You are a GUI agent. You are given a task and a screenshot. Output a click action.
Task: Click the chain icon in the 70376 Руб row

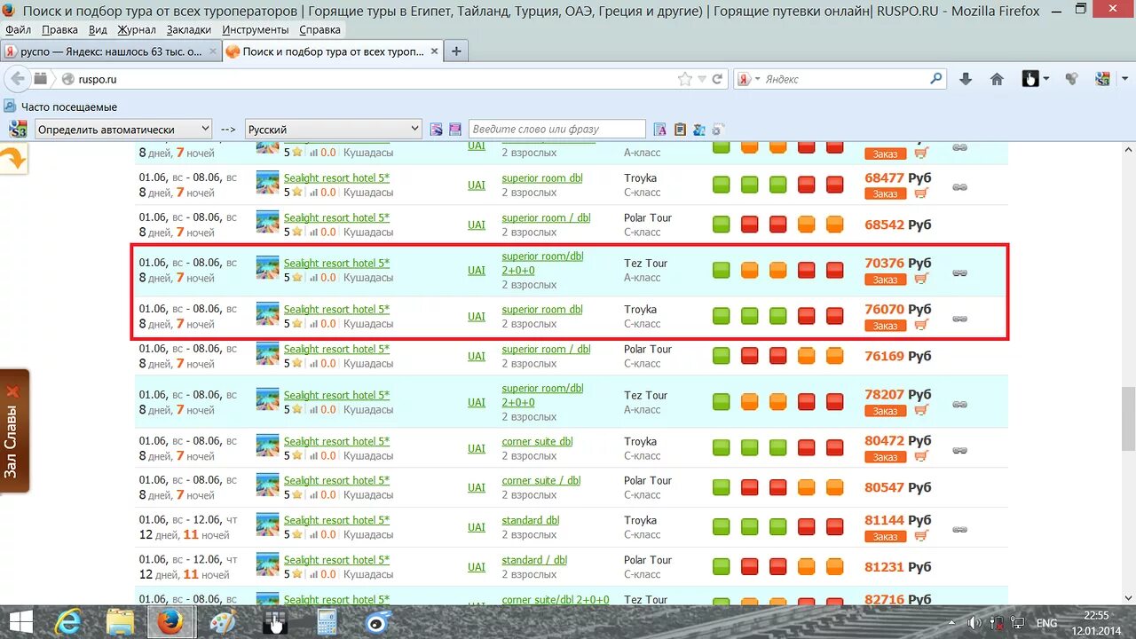click(959, 272)
